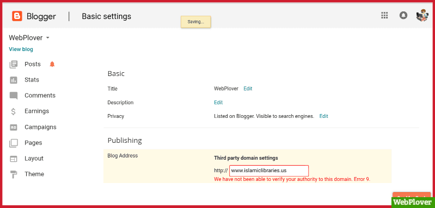The height and width of the screenshot is (208, 435).
Task: Click the Layout icon in sidebar
Action: coord(13,159)
